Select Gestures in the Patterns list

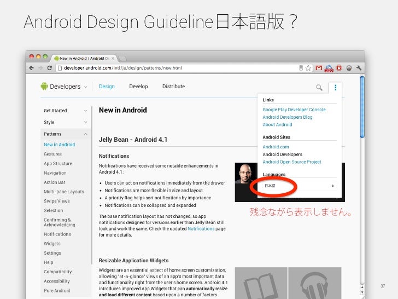[x=53, y=154]
